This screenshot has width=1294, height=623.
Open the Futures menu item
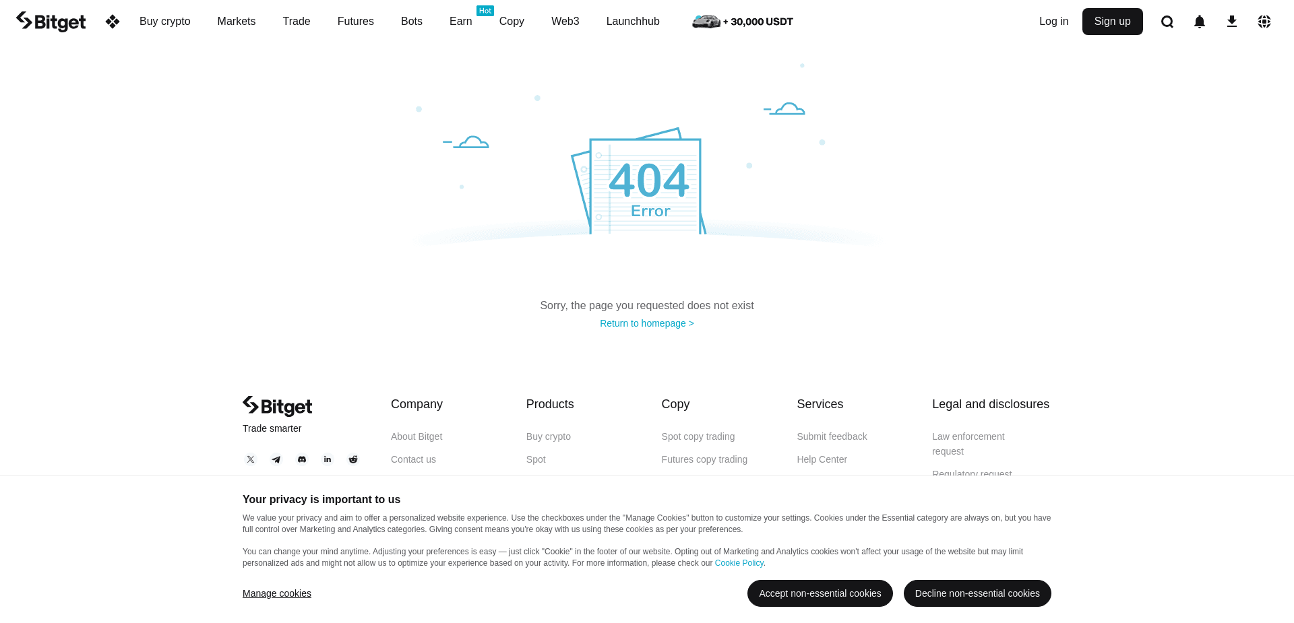[355, 21]
